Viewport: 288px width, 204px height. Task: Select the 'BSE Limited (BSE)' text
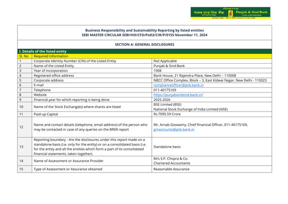point(167,104)
